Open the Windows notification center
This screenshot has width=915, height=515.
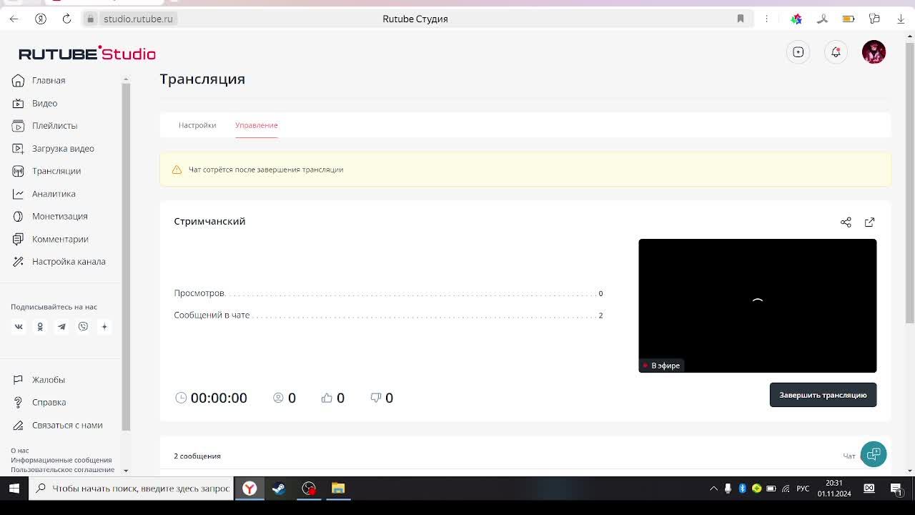click(896, 489)
